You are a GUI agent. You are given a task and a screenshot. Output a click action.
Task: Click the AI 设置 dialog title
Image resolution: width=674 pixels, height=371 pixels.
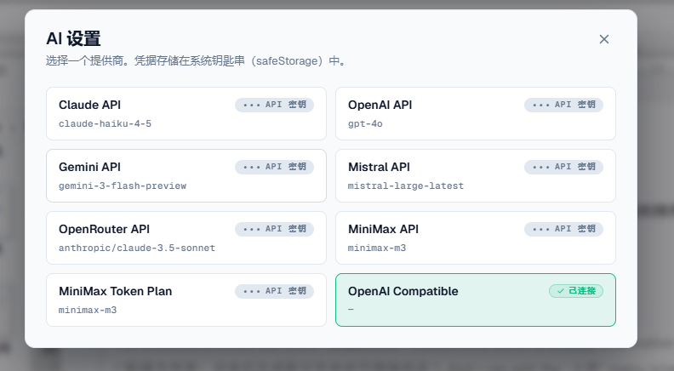tap(73, 38)
